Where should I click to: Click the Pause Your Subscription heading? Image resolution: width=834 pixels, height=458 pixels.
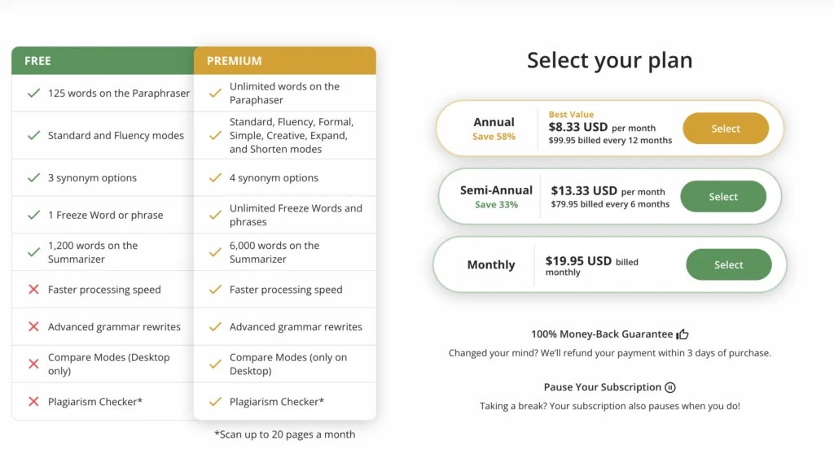(x=603, y=387)
